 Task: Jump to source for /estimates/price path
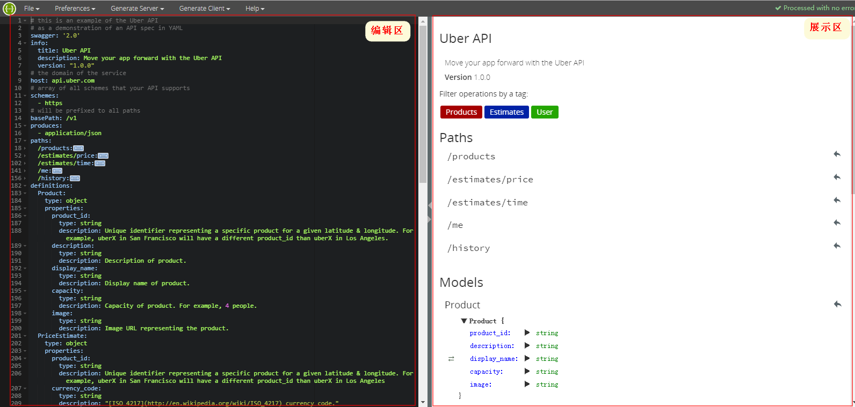click(837, 177)
